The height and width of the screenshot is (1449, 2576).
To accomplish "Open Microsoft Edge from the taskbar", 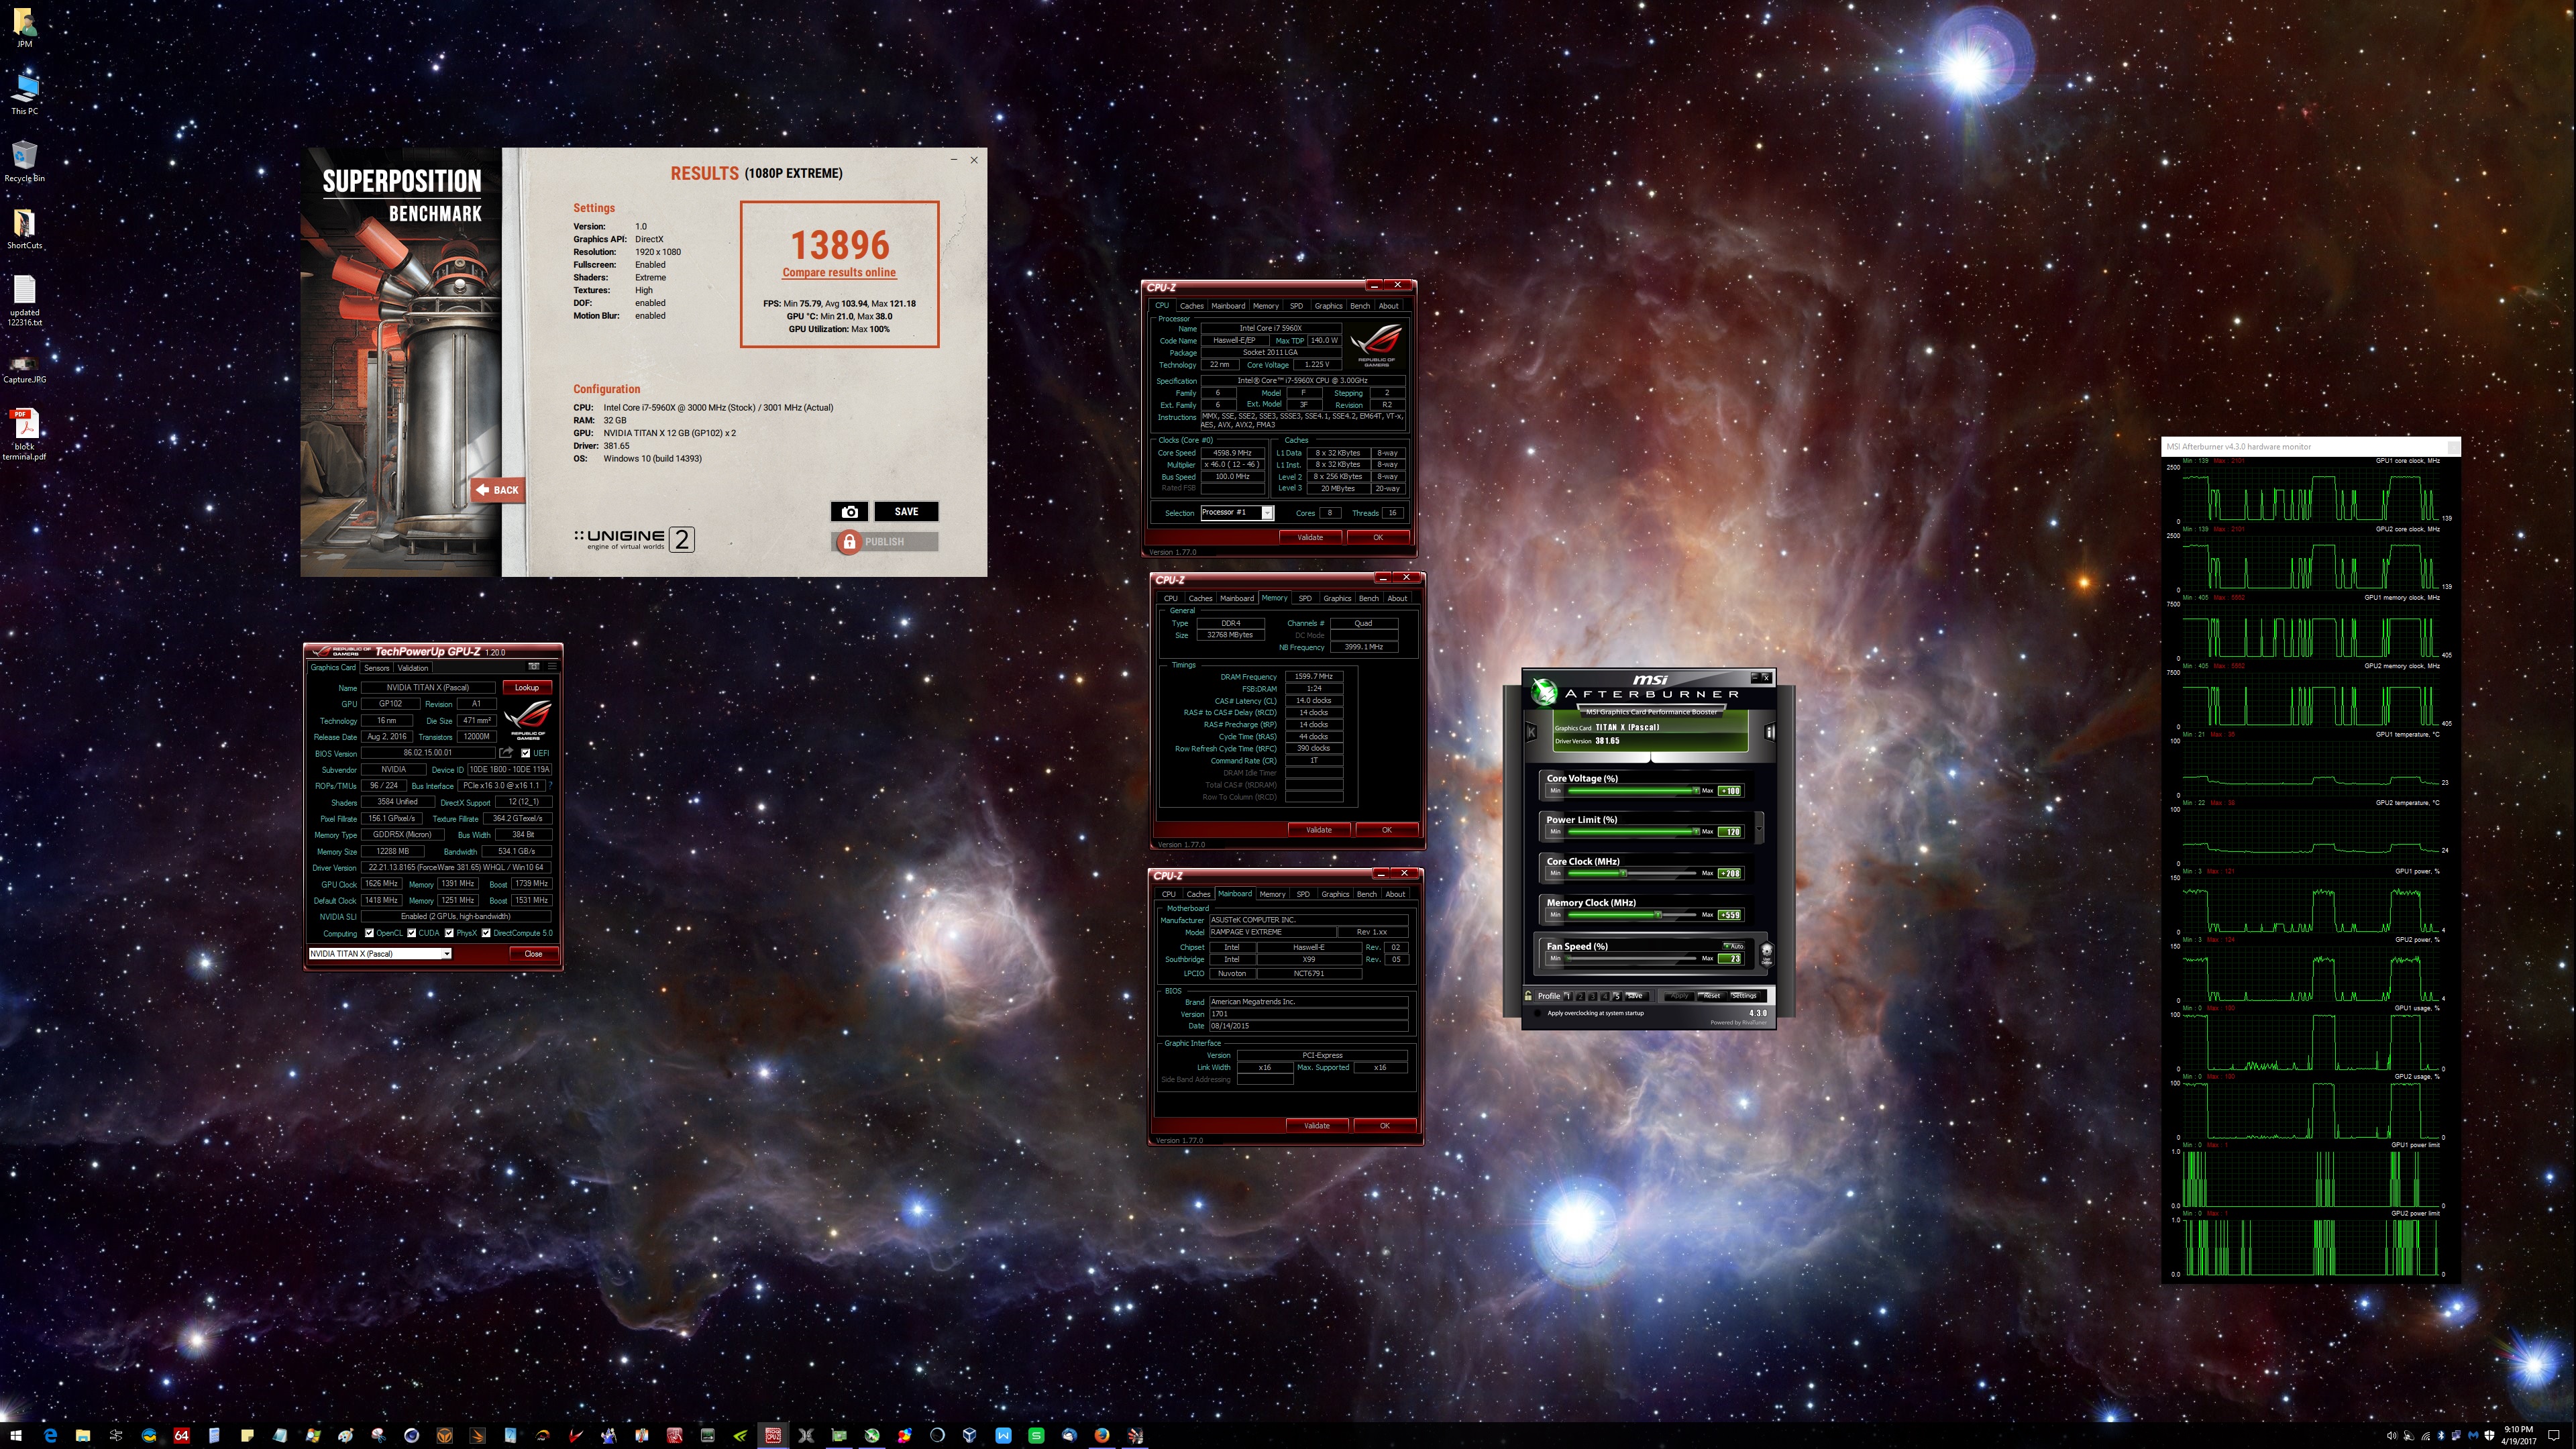I will pos(50,1436).
